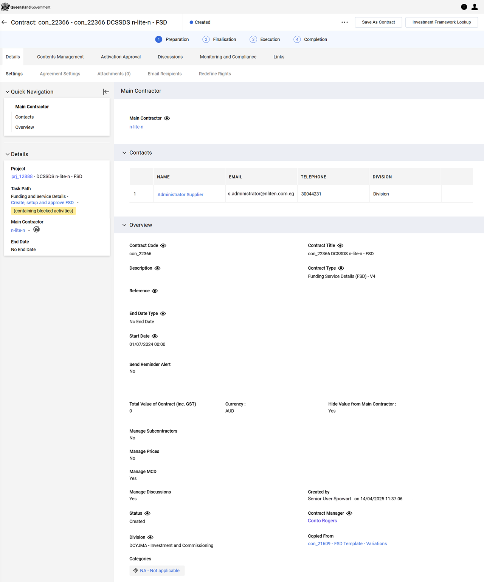Viewport: 484px width, 582px height.
Task: Toggle eye icon next to Contract Code
Action: pos(163,245)
